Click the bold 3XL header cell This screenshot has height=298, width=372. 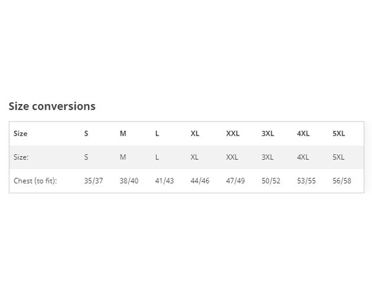click(x=268, y=133)
